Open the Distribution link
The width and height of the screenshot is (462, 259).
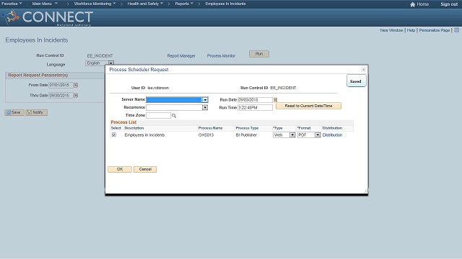[x=332, y=135]
